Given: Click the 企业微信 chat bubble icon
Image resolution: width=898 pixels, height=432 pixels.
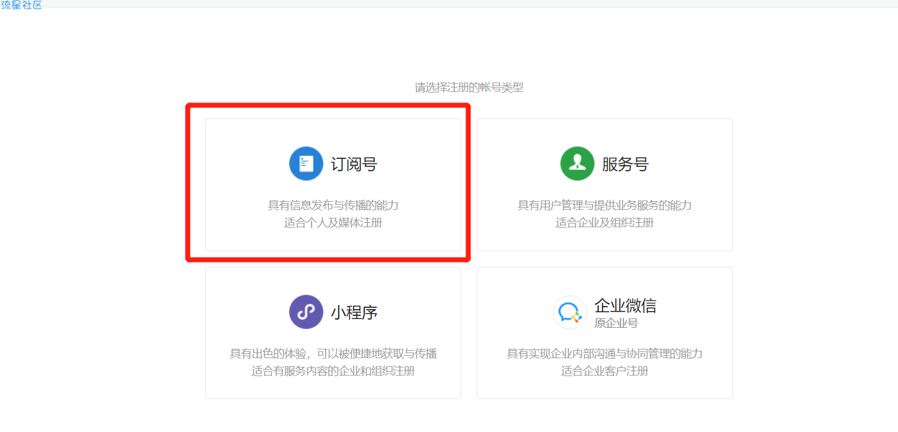Looking at the screenshot, I should (570, 312).
